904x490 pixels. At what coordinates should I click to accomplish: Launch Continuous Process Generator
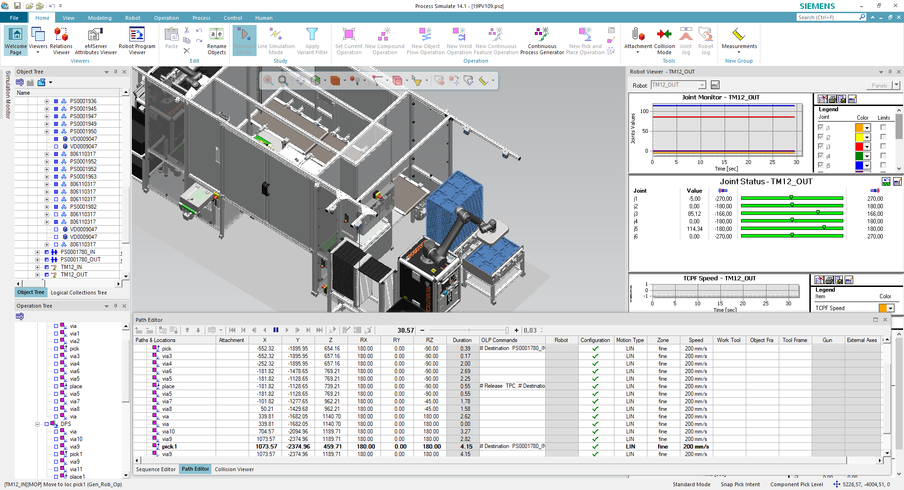tap(542, 41)
